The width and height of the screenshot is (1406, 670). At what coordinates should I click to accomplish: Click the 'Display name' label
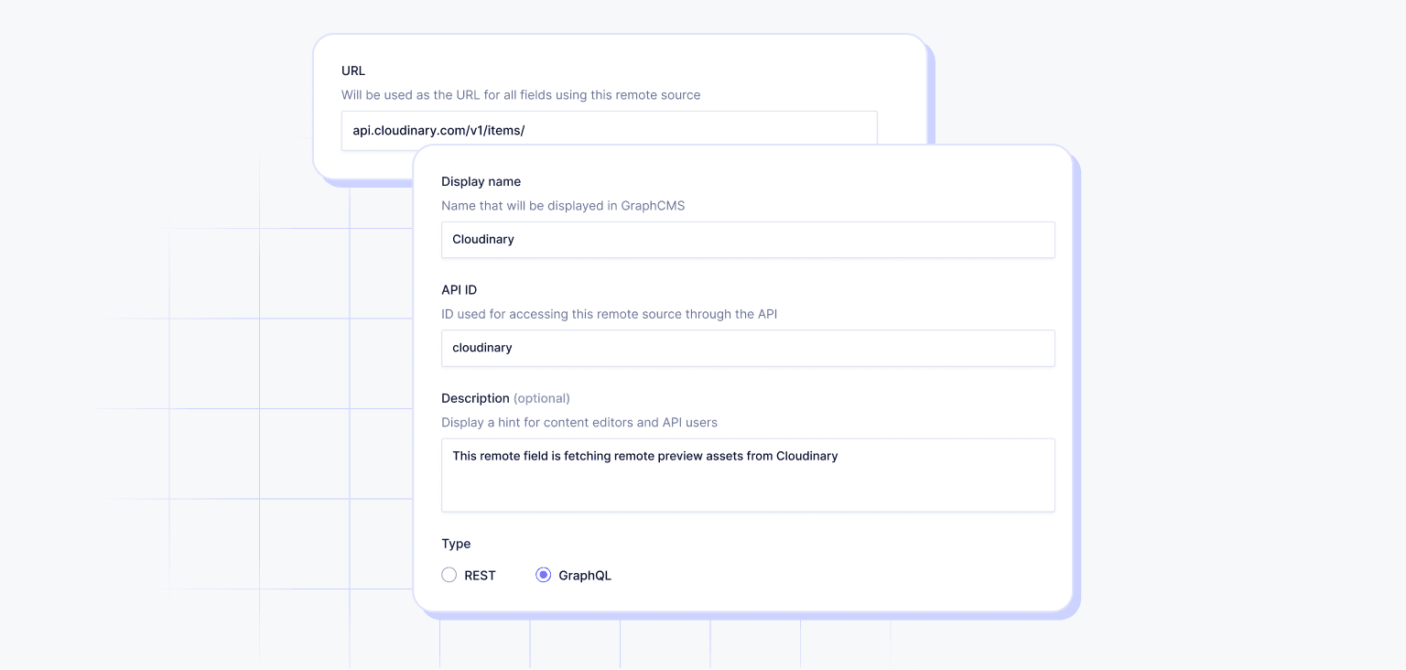(481, 181)
